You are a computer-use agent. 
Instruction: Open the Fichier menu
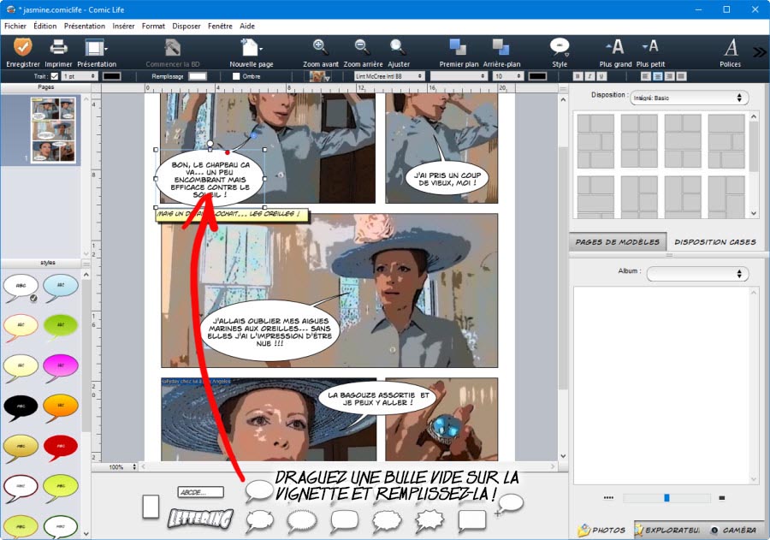[15, 26]
